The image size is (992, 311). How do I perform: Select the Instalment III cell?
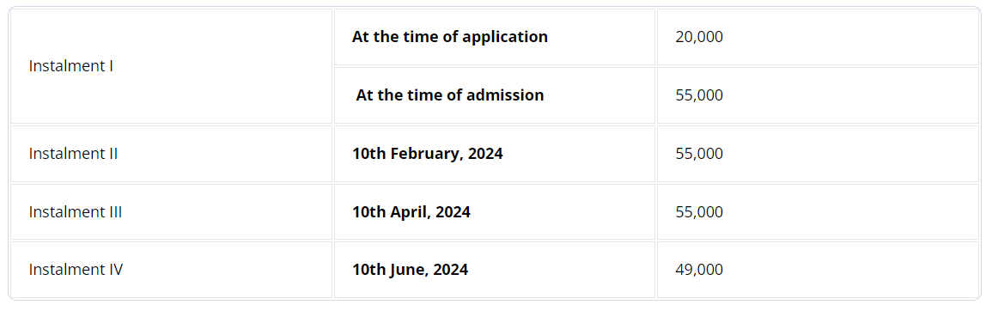[172, 212]
